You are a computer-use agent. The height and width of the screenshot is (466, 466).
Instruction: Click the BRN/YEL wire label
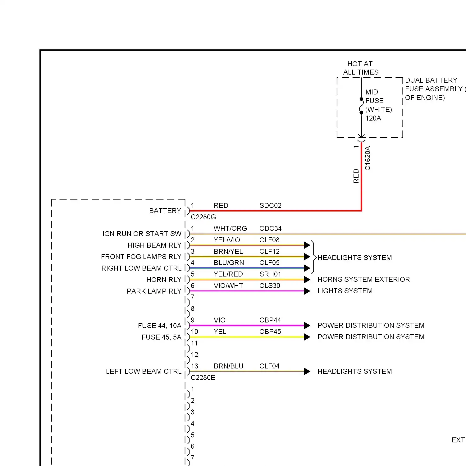pyautogui.click(x=228, y=251)
